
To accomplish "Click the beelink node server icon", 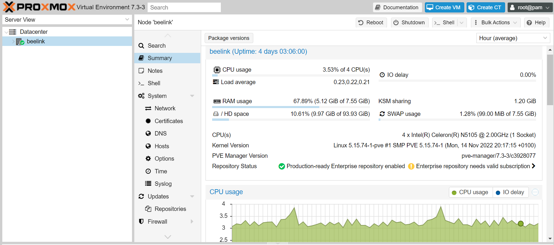I will (x=20, y=42).
